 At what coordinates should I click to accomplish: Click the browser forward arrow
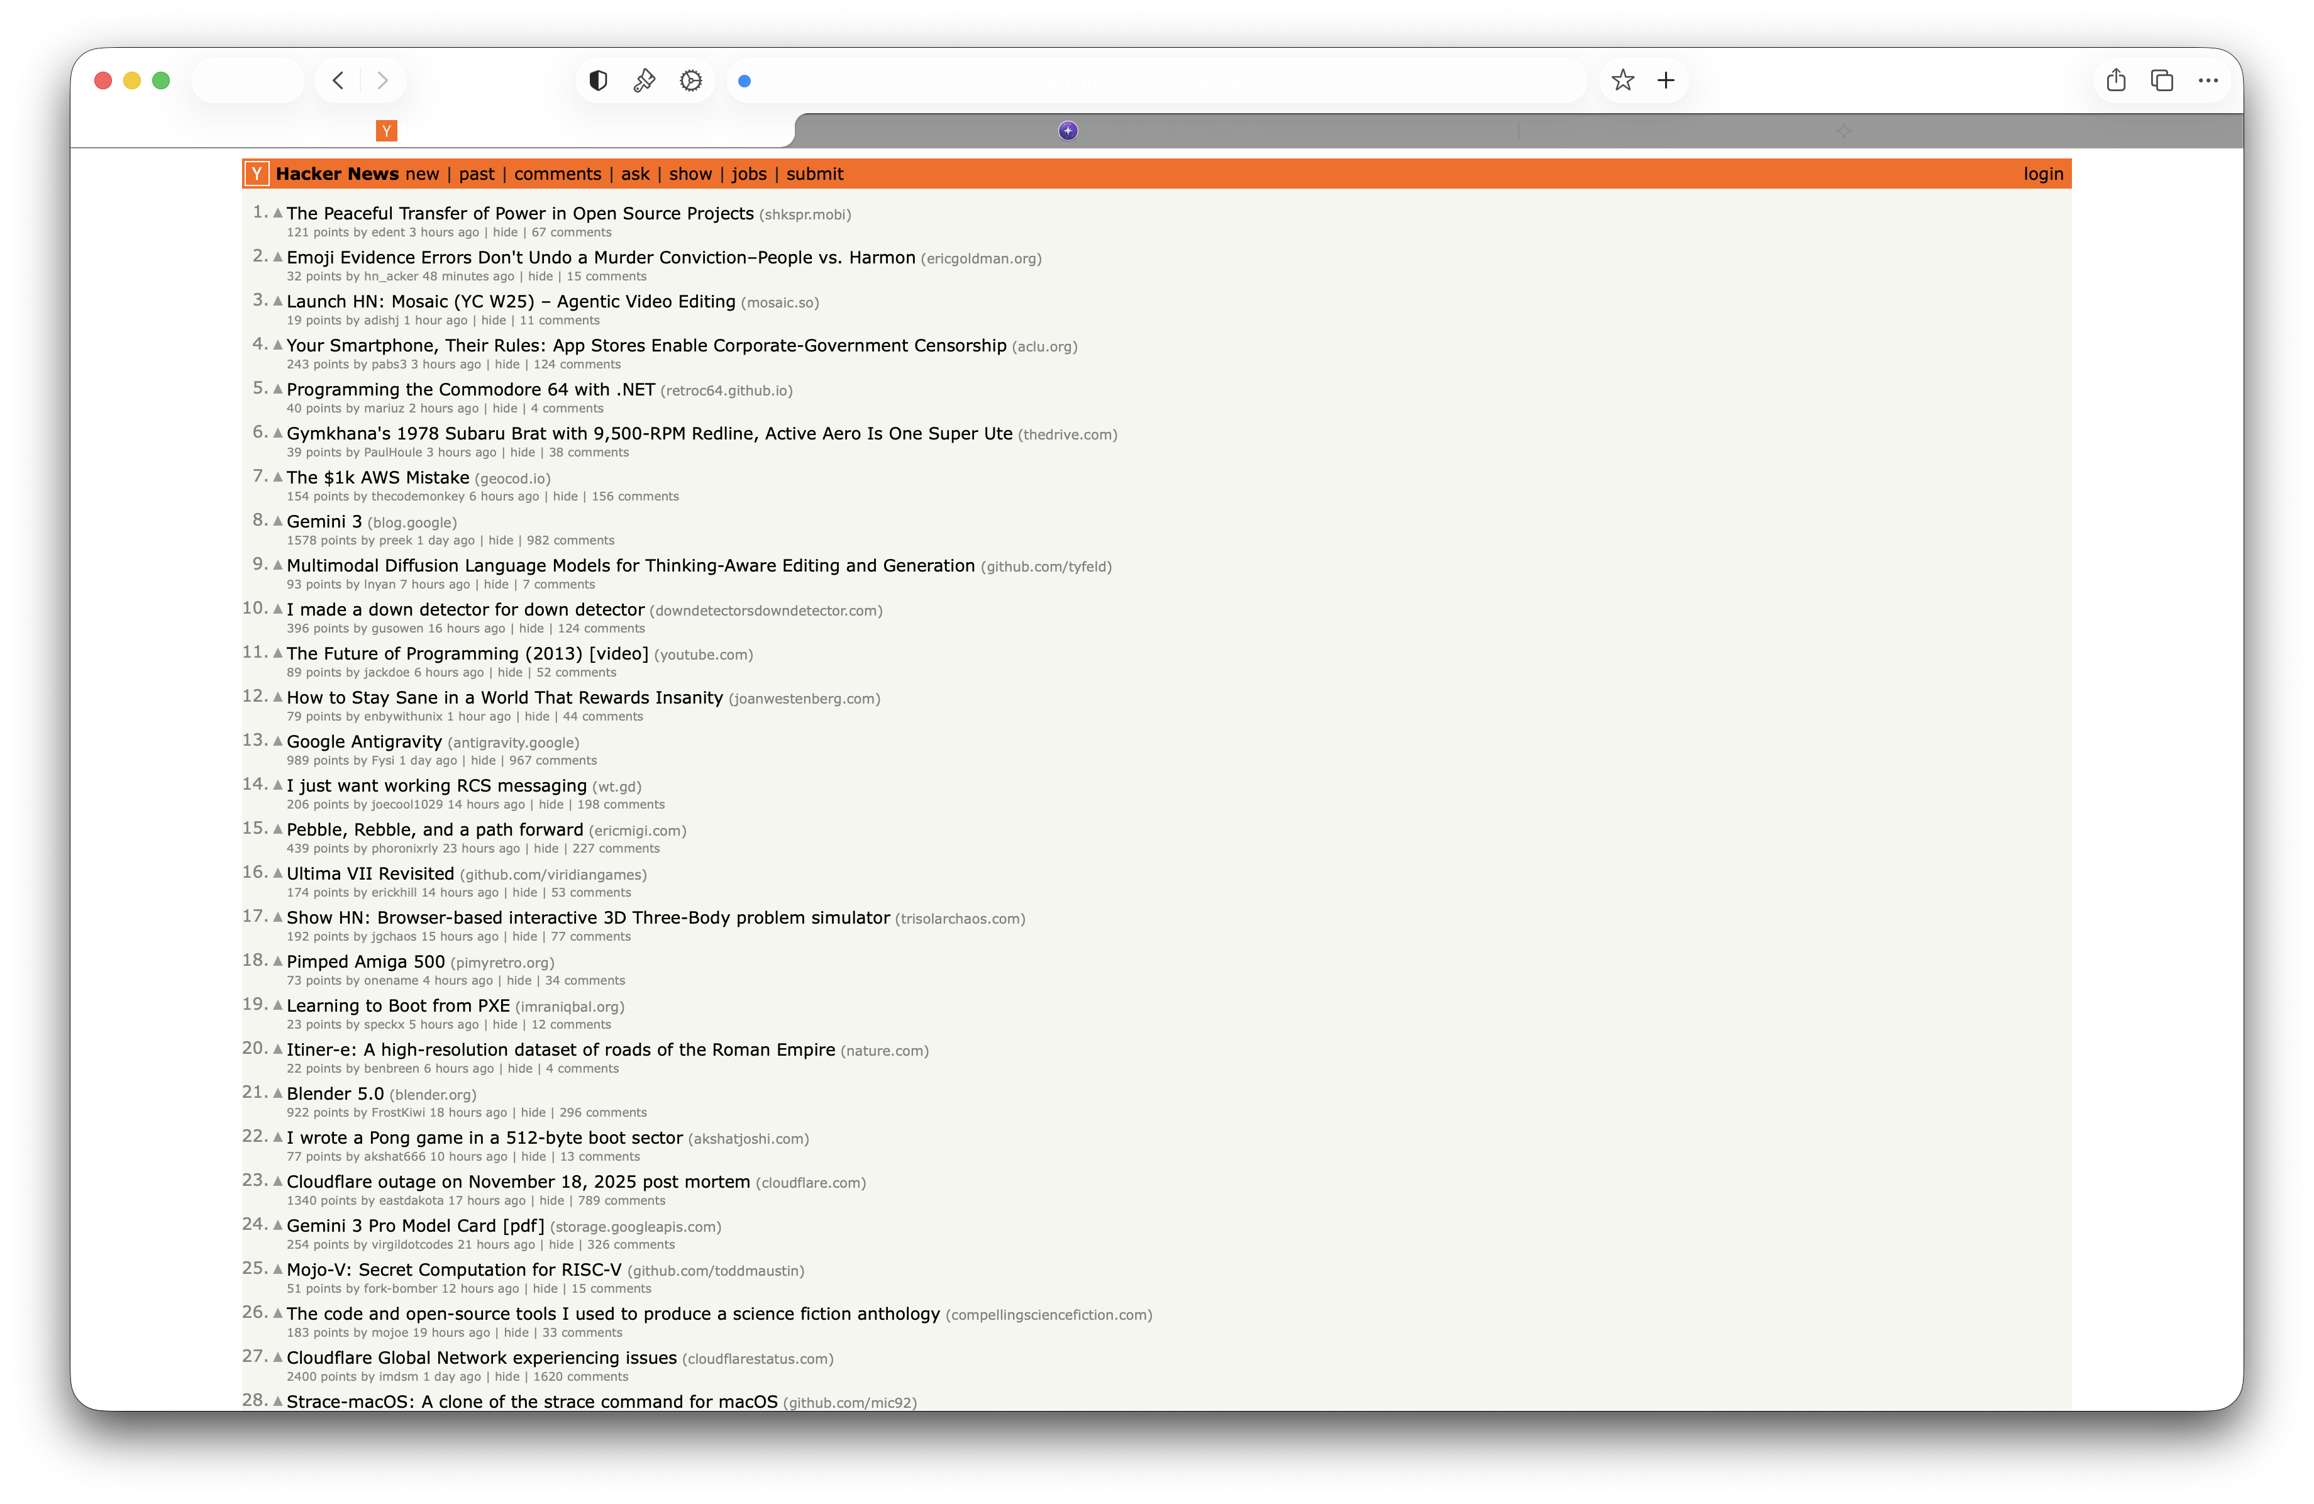(382, 80)
